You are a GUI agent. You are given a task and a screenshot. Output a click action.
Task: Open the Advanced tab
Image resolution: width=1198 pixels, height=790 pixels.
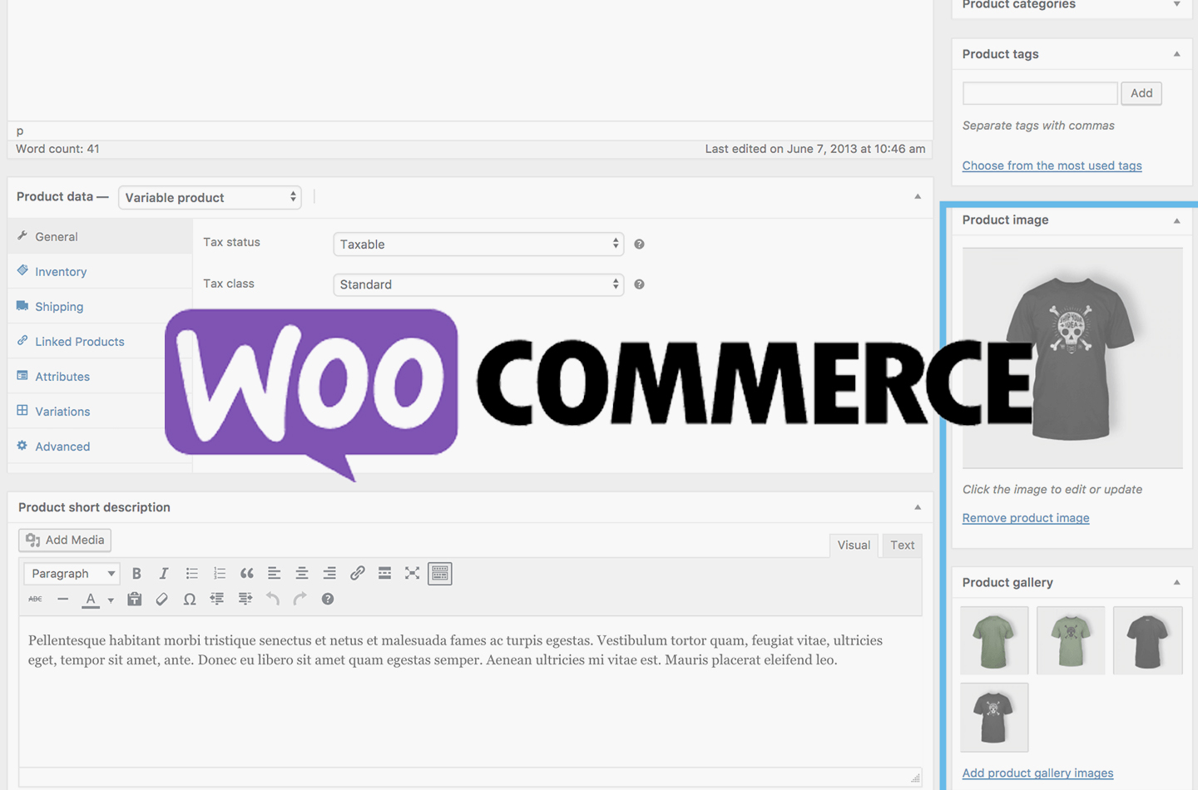(100, 446)
